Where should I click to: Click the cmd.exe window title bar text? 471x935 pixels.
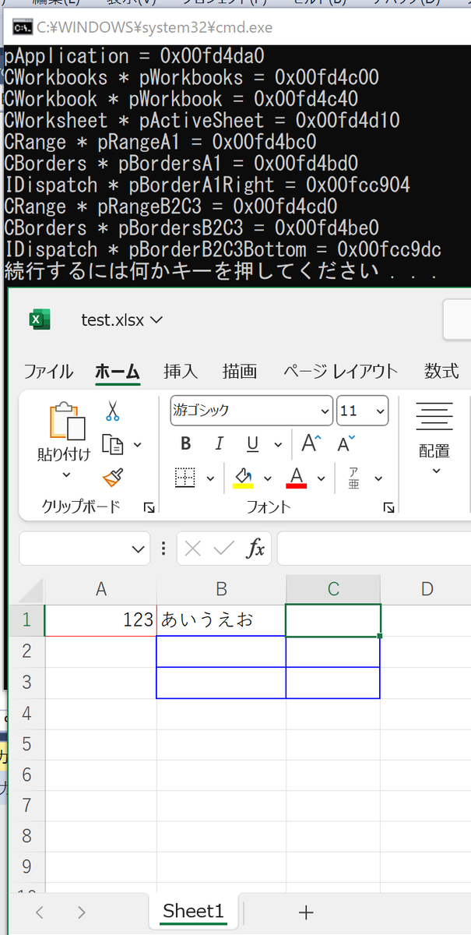(x=154, y=28)
